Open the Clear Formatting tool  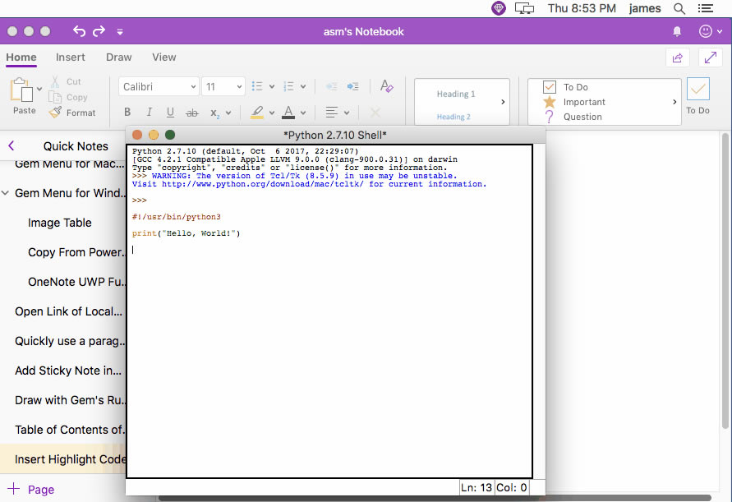coord(386,86)
